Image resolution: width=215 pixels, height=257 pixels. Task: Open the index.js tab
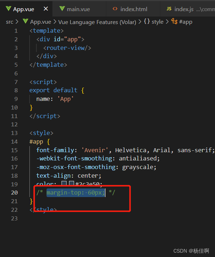(x=184, y=9)
